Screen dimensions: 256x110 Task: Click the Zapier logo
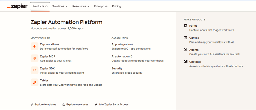[x=17, y=6]
